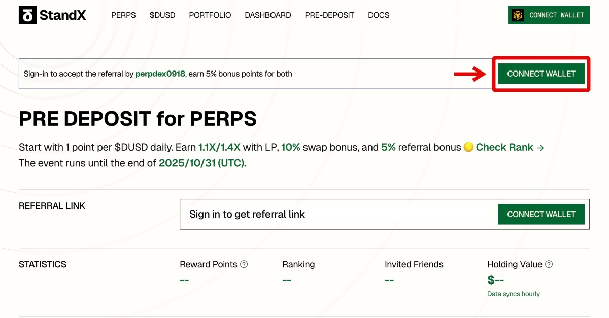609x318 pixels.
Task: Navigate to DASHBOARD
Action: coord(268,15)
